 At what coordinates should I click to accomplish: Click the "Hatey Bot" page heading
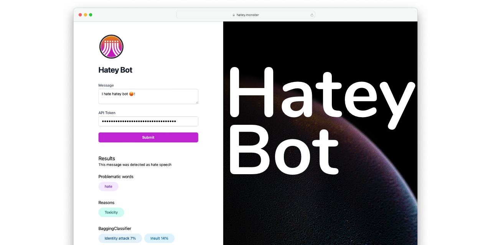coord(115,70)
